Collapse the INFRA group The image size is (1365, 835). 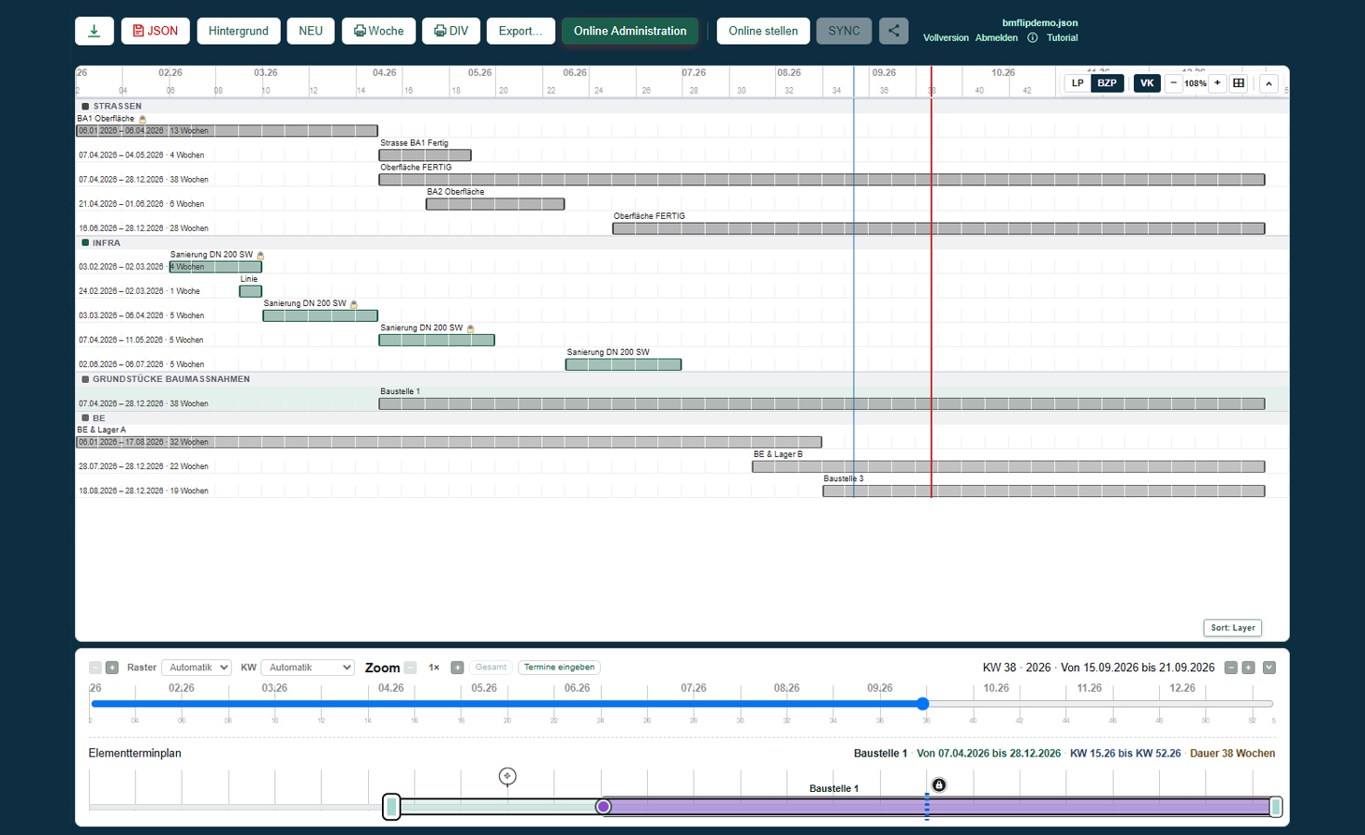85,243
